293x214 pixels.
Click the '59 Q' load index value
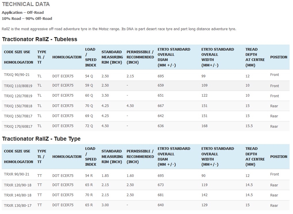(x=89, y=85)
